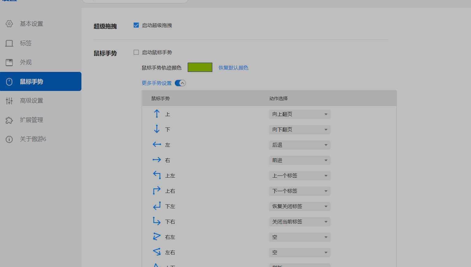This screenshot has width=471, height=267.
Task: Click the down arrow gesture icon 下
Action: (157, 129)
